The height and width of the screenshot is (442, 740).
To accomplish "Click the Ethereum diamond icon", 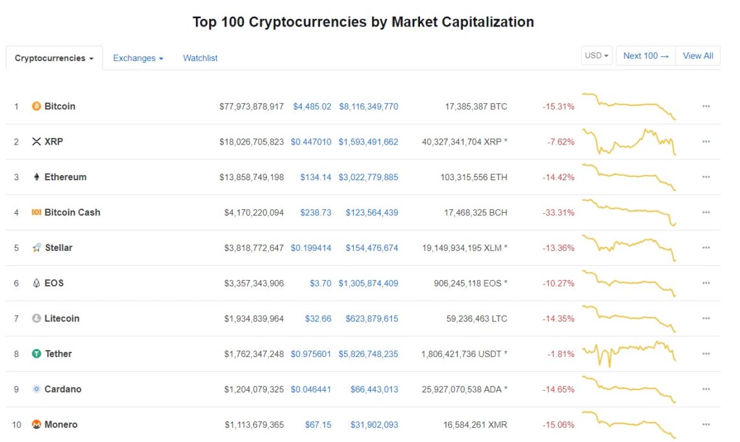I will (x=36, y=177).
